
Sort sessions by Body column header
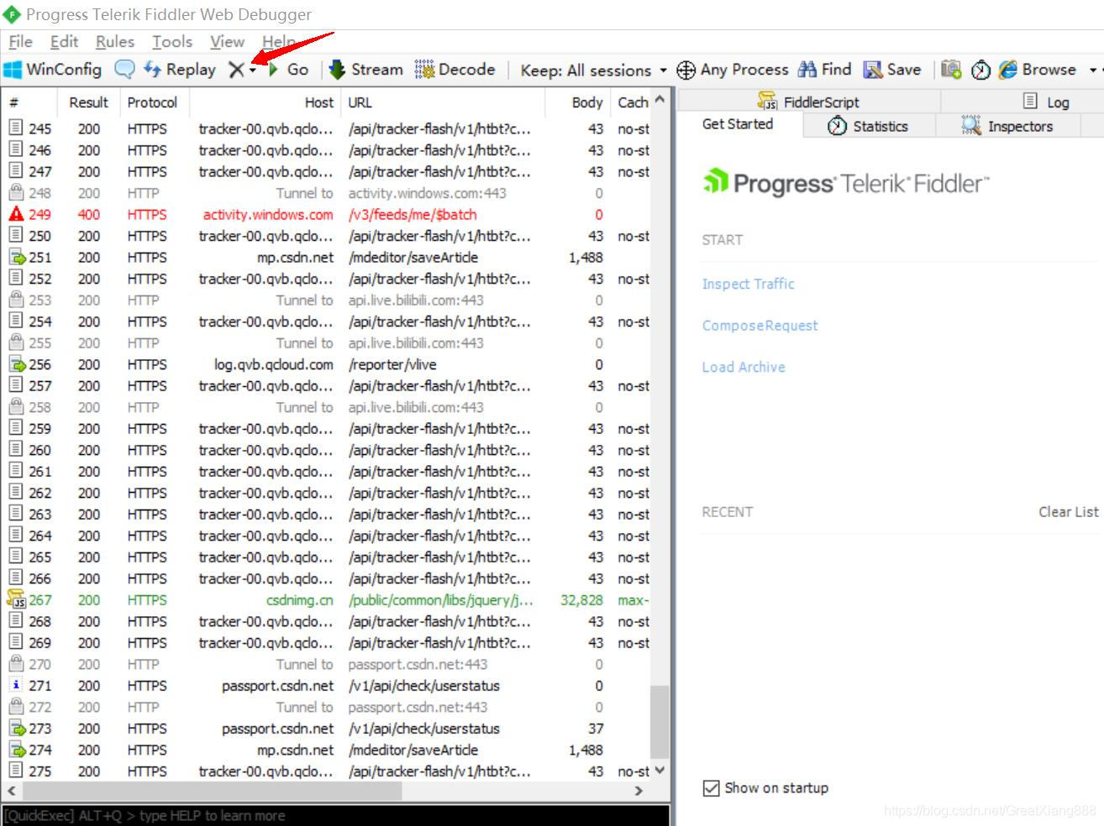(578, 102)
